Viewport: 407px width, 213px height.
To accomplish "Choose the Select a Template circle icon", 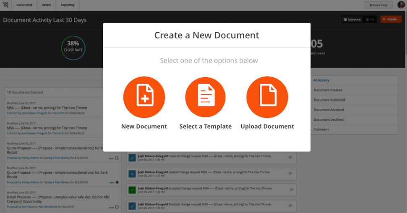I will coord(205,97).
